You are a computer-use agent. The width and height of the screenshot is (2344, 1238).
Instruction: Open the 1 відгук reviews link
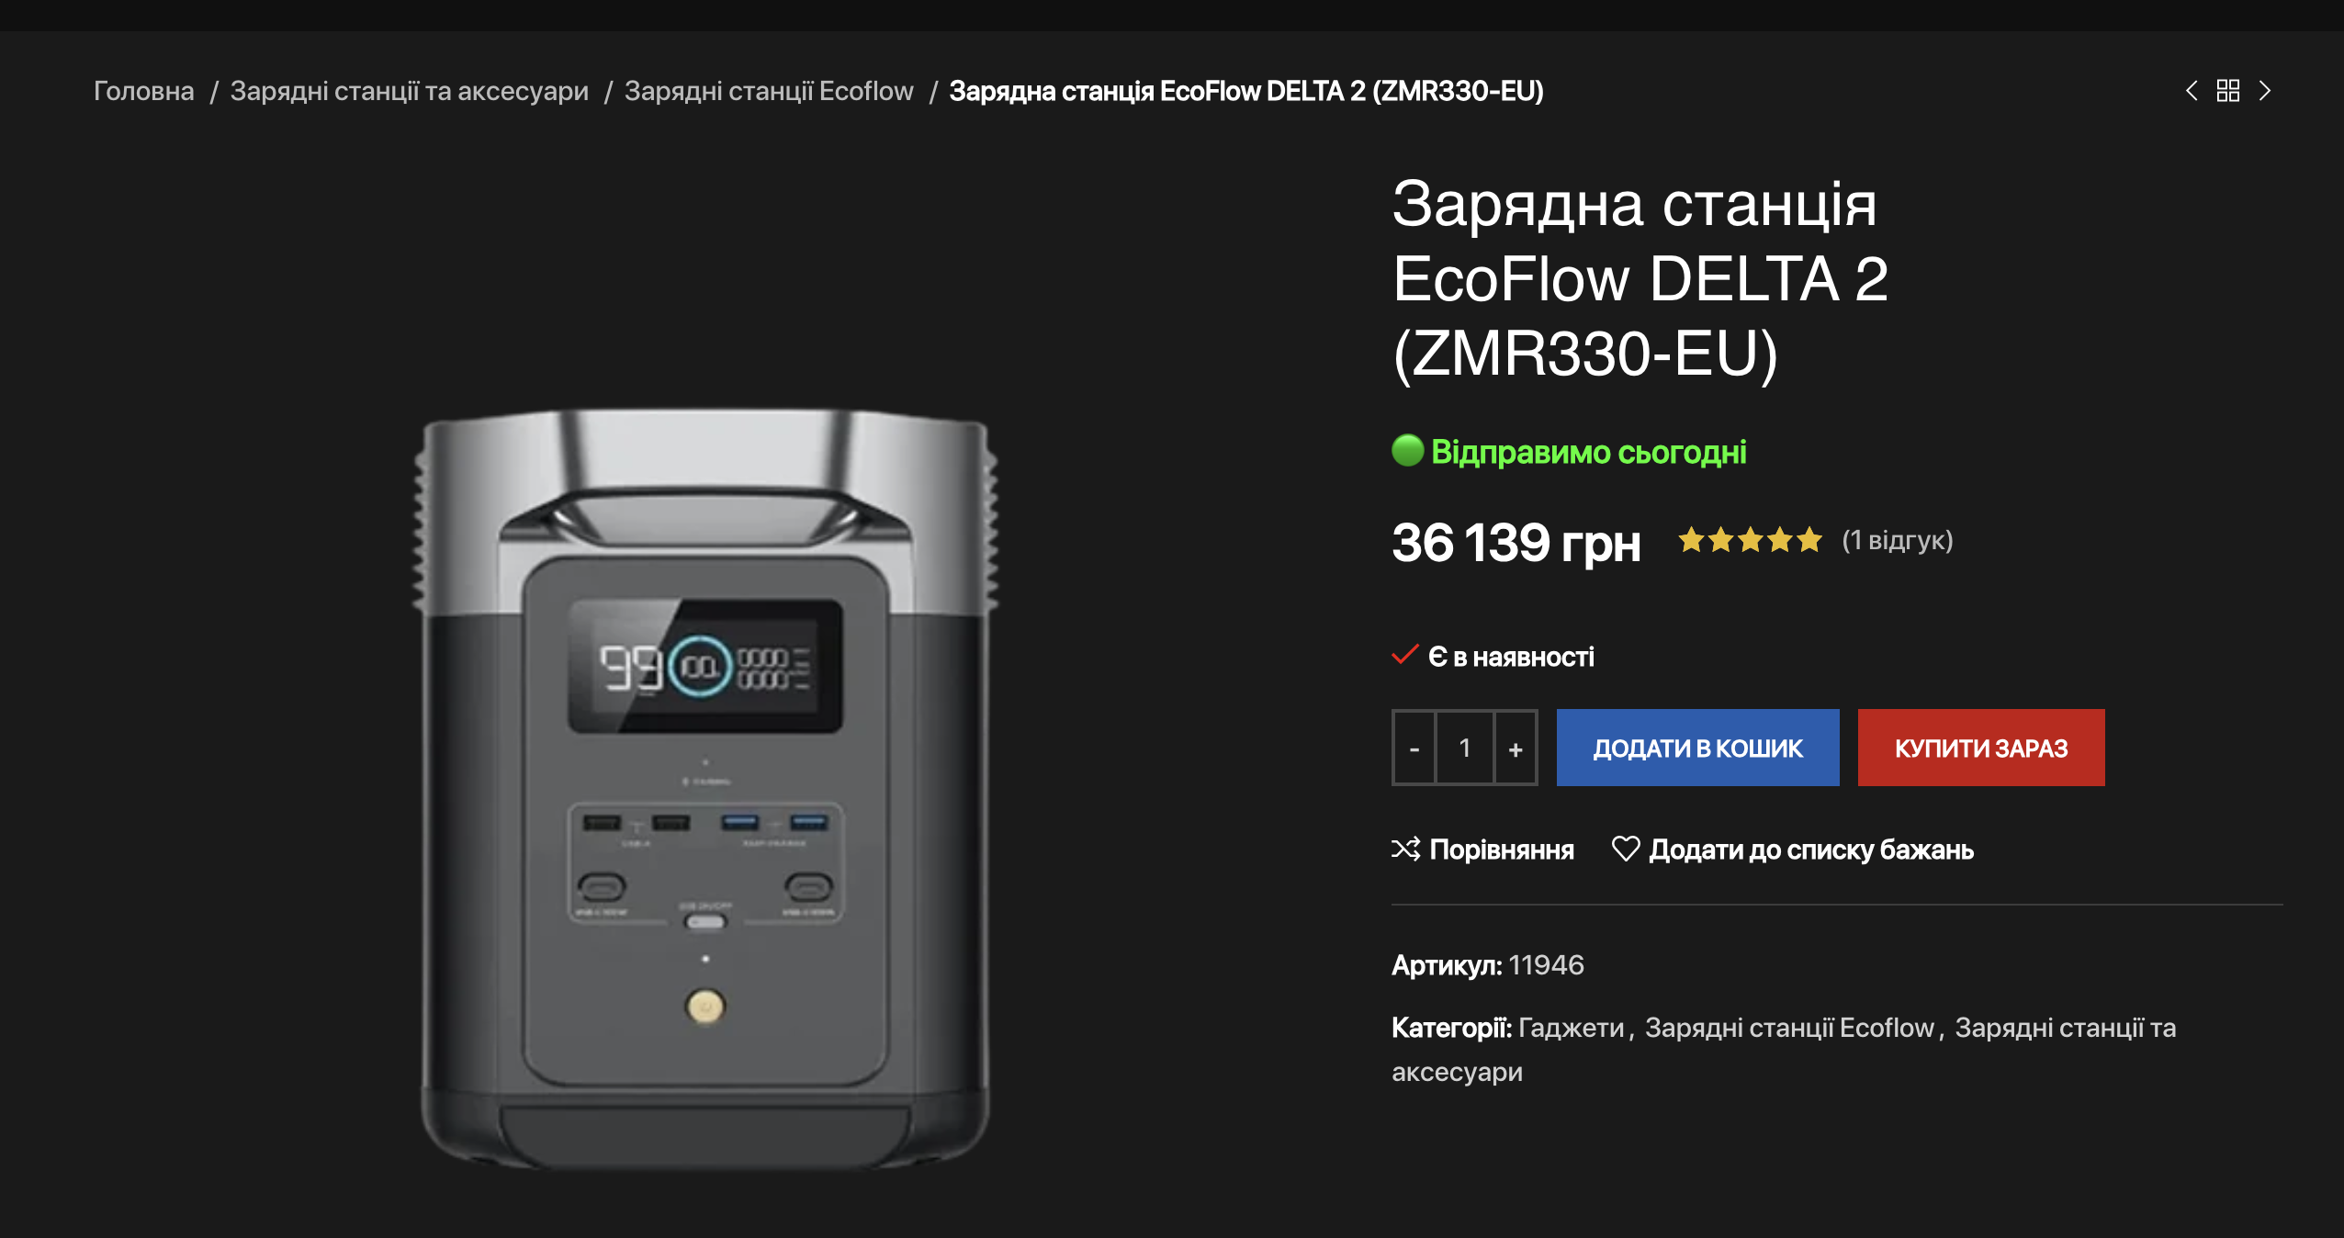click(x=1898, y=540)
